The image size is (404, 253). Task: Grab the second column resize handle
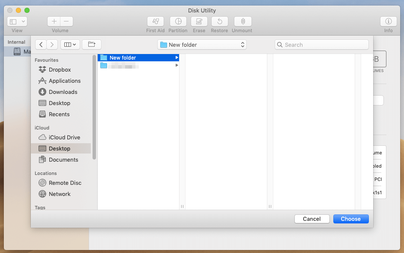point(270,206)
